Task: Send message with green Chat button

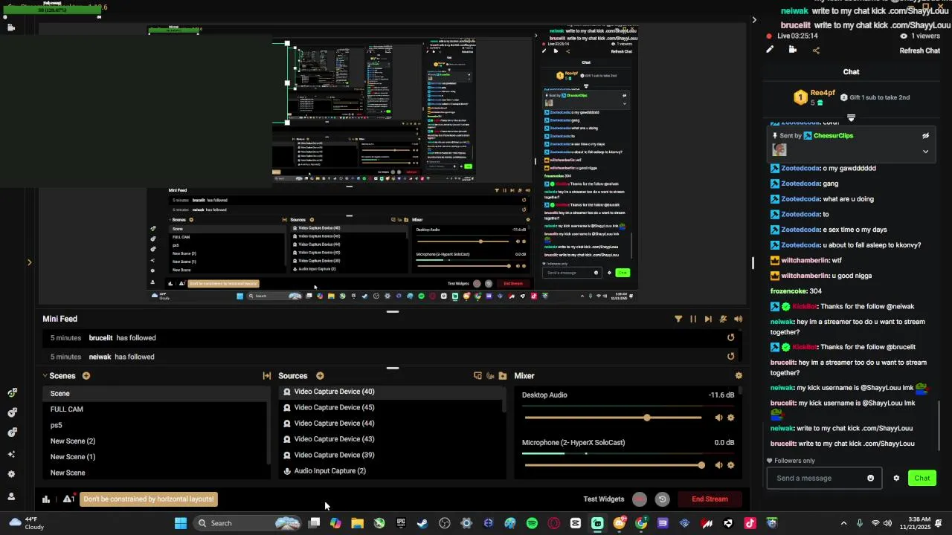Action: click(x=922, y=479)
